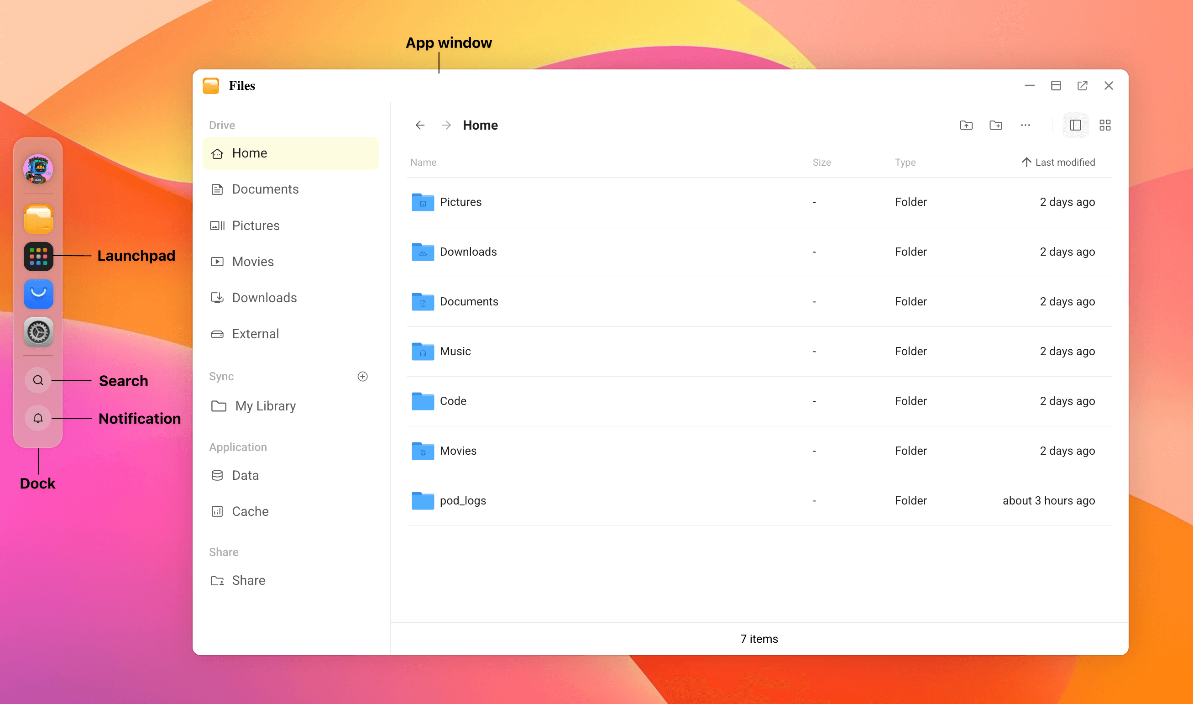Toggle the list view layout button
Image resolution: width=1193 pixels, height=704 pixels.
(x=1075, y=125)
